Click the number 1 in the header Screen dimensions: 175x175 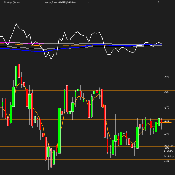158,2
